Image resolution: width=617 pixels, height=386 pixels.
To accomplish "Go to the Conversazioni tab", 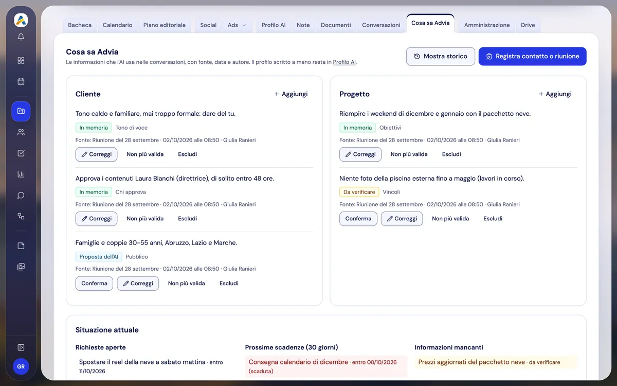I will (381, 25).
